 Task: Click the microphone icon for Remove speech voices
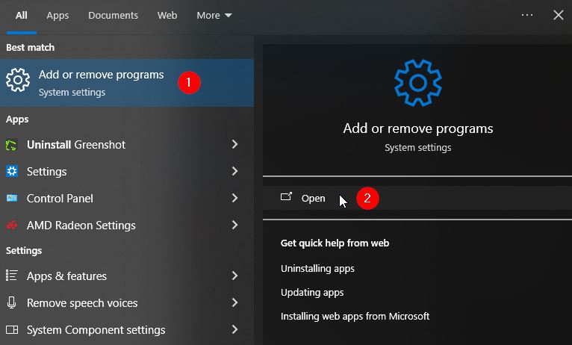[x=12, y=303]
